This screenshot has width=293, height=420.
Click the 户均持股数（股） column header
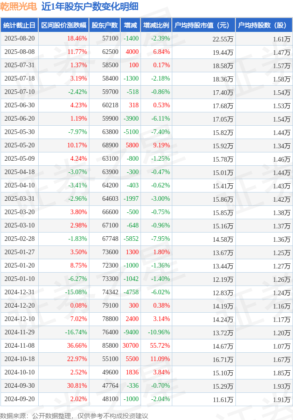click(x=264, y=25)
